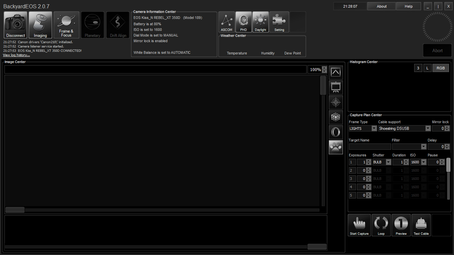Start the Loop capture
454x255 pixels.
tap(381, 225)
